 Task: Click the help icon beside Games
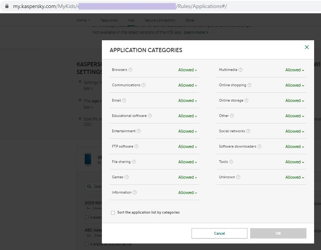(127, 177)
